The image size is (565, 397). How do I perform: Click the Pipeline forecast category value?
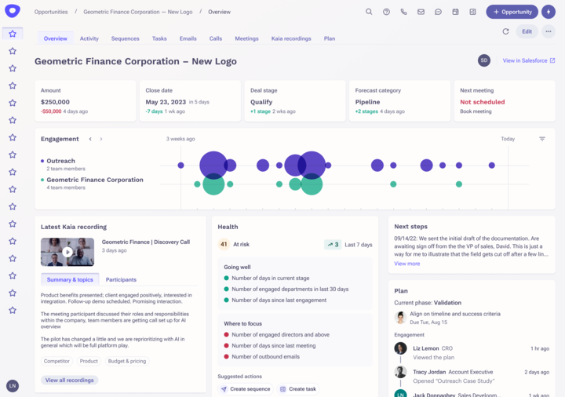point(367,102)
